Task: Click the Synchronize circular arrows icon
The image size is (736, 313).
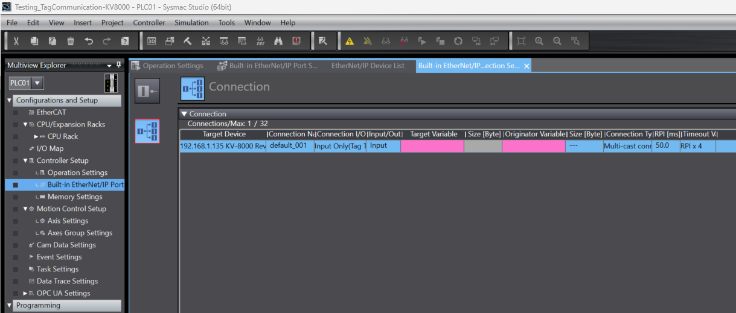Action: [x=458, y=41]
